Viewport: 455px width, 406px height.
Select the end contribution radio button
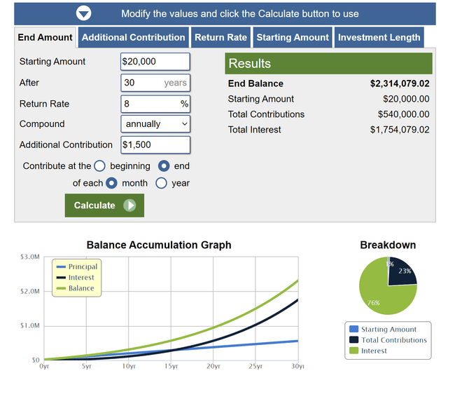point(164,166)
